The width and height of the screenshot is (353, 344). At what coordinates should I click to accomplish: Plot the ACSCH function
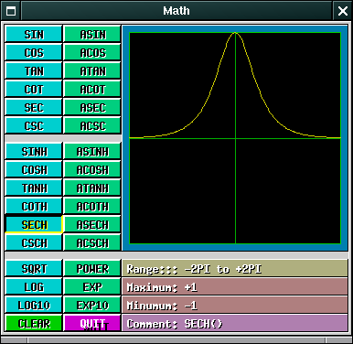(92, 242)
